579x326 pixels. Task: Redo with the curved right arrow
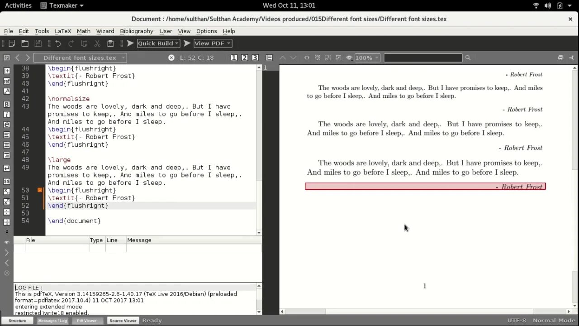pyautogui.click(x=71, y=43)
